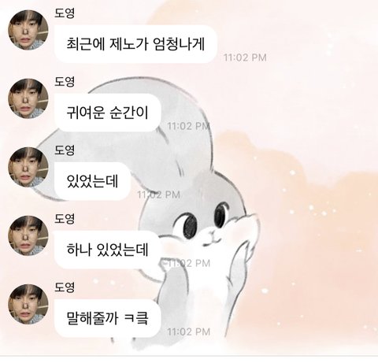Click the 11:02 PM timestamp of first message
378x363 pixels.
245,57
